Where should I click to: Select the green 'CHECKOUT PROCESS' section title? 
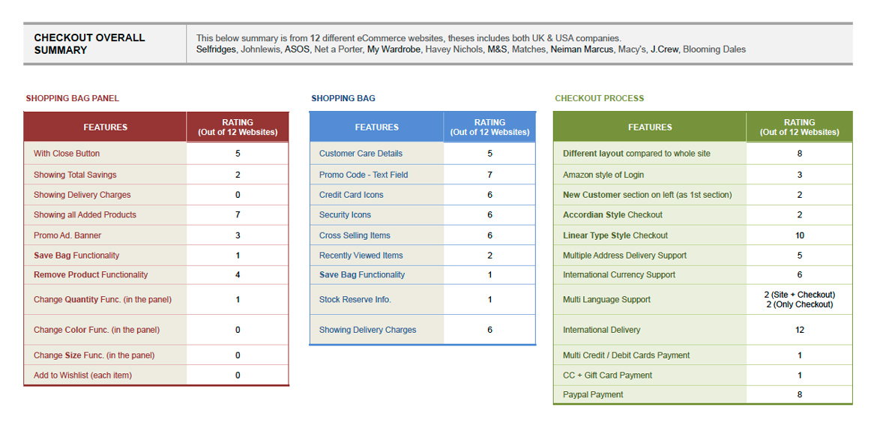coord(599,98)
